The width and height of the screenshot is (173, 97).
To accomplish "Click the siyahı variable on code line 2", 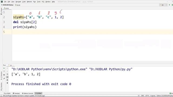I will click(18, 17).
